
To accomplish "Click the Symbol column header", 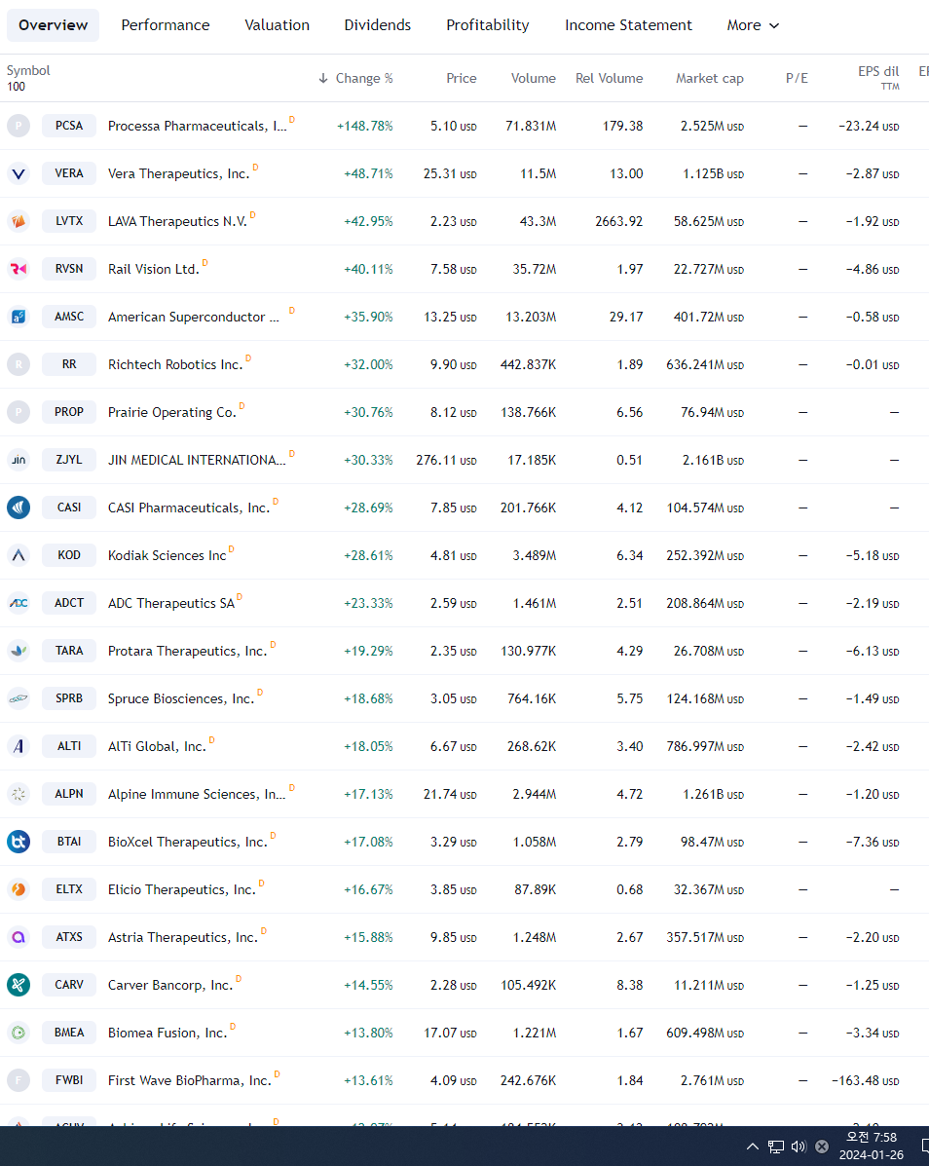I will click(28, 71).
